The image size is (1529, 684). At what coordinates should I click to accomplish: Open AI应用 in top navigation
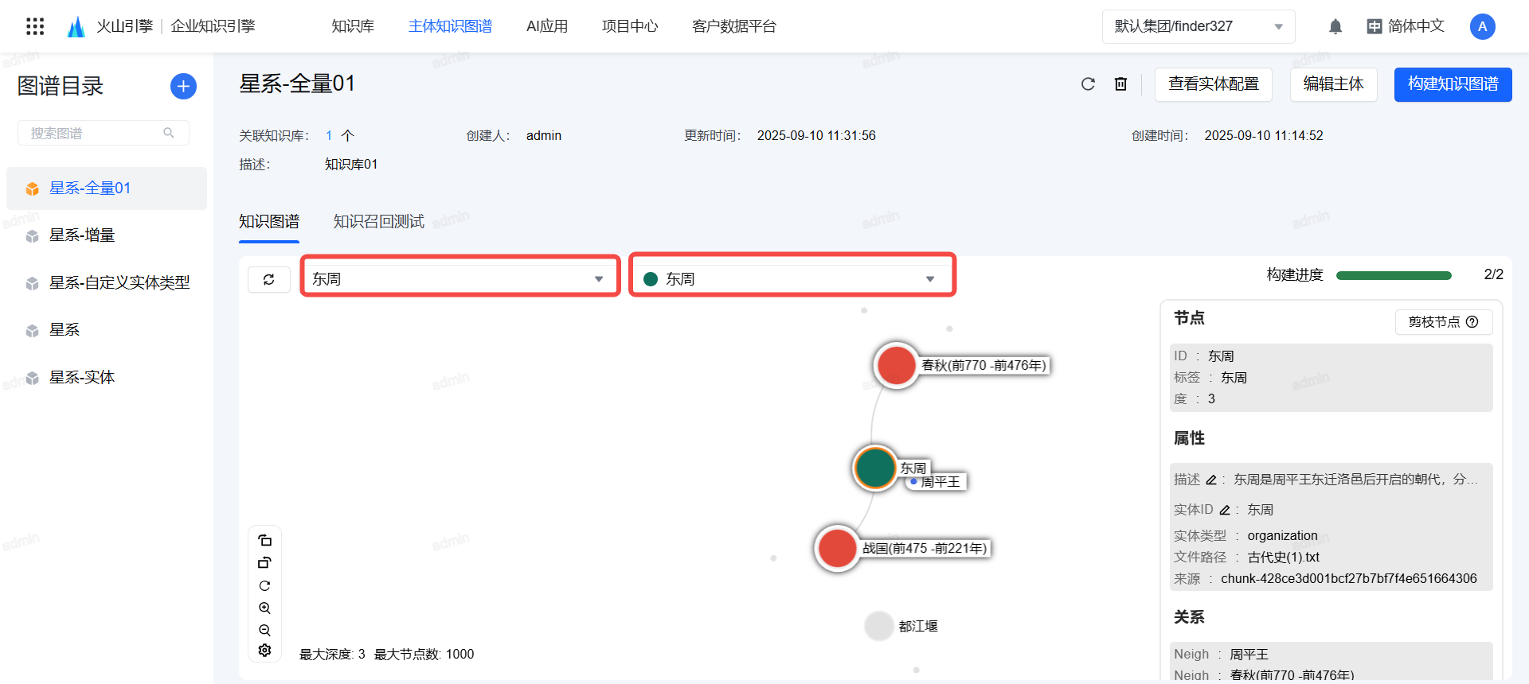pyautogui.click(x=547, y=26)
